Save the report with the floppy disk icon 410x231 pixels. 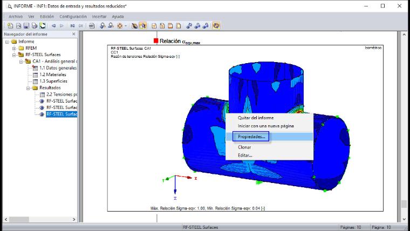(x=26, y=26)
